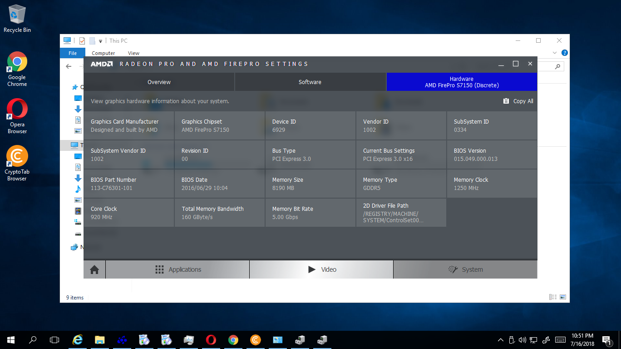Open the clock showing 10:51 PM
Viewport: 621px width, 349px height.
(x=582, y=336)
